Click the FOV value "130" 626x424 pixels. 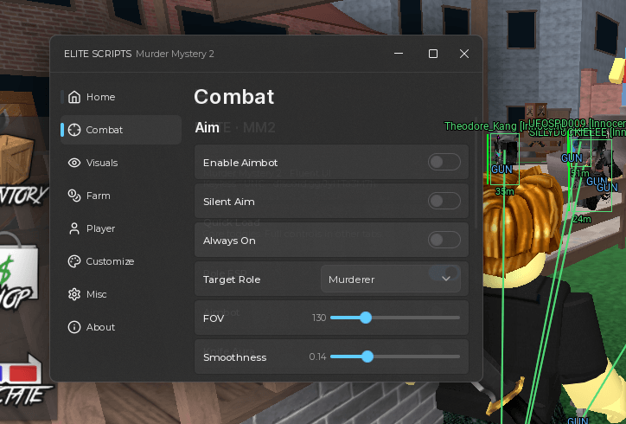pyautogui.click(x=319, y=318)
